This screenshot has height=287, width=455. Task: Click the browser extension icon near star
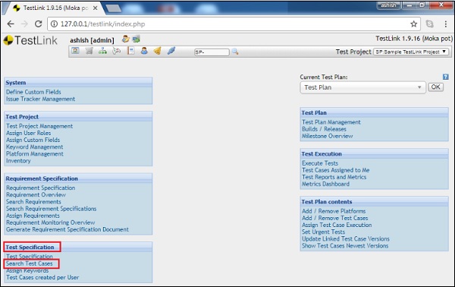(430, 24)
